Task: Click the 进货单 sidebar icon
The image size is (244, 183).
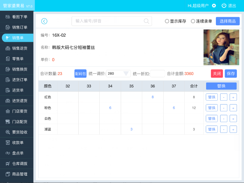Action: pos(8,90)
